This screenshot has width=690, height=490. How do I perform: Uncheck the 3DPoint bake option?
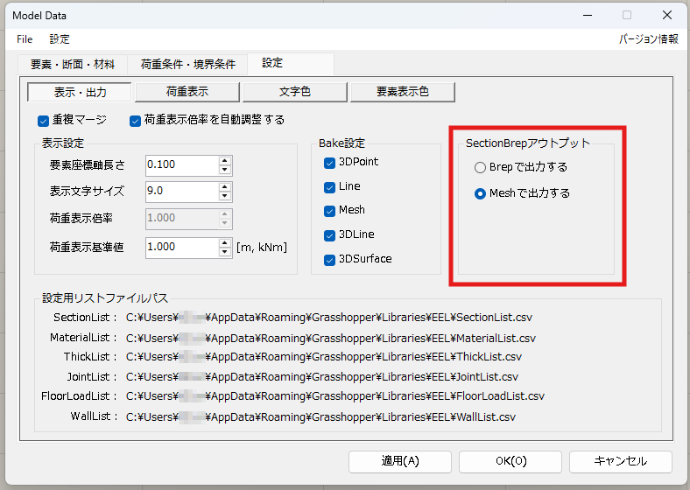[x=329, y=163]
